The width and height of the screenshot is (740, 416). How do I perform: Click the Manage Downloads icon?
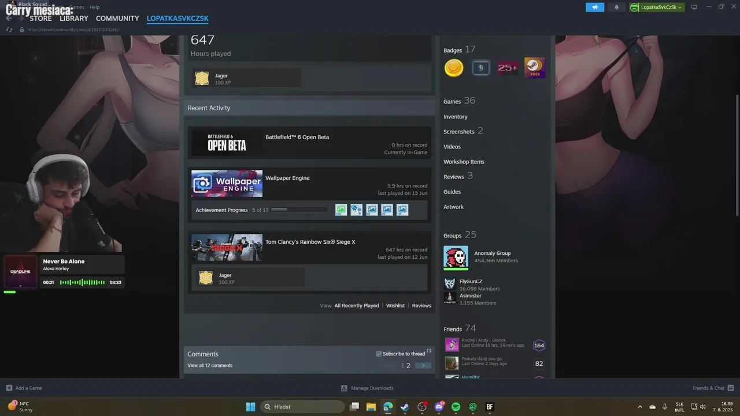click(x=344, y=388)
